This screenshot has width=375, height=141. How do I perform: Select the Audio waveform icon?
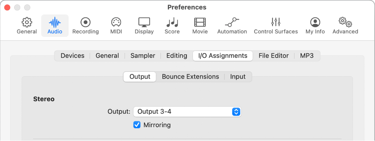[55, 22]
